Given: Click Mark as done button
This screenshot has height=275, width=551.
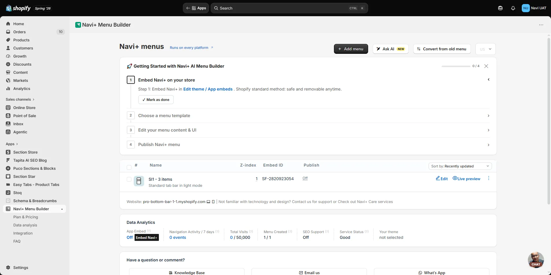Looking at the screenshot, I should click(x=156, y=99).
